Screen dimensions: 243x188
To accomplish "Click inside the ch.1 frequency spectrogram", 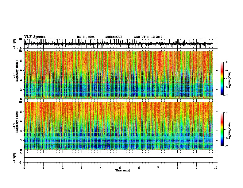I will (118, 75).
